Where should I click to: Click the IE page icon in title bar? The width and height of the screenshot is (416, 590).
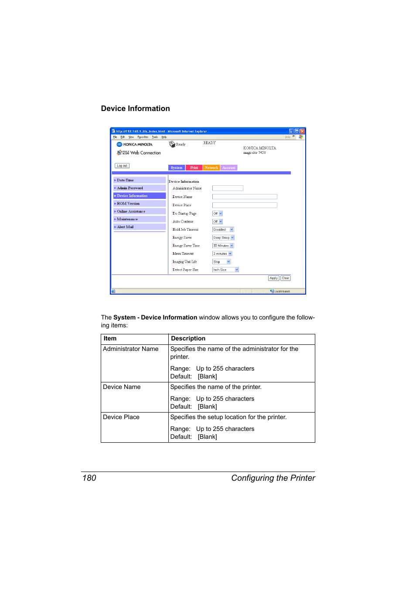113,131
